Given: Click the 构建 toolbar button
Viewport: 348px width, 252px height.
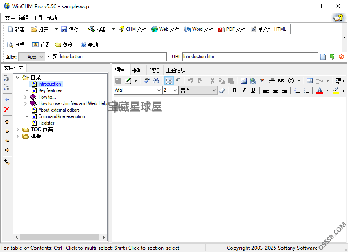Looking at the screenshot, I should [97, 29].
